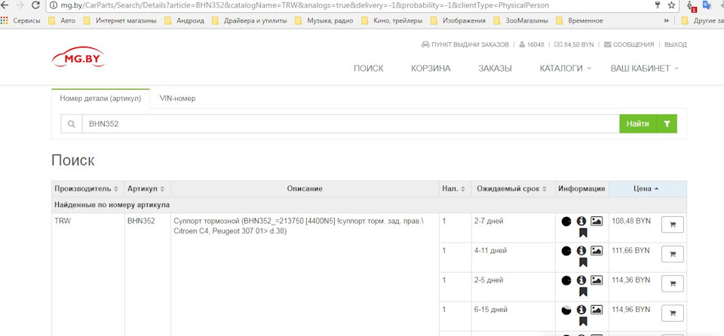Click the probability pie icon in the 2-7 дней row

566,221
